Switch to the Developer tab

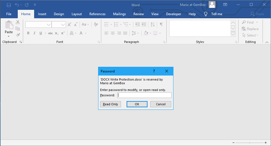pyautogui.click(x=173, y=14)
